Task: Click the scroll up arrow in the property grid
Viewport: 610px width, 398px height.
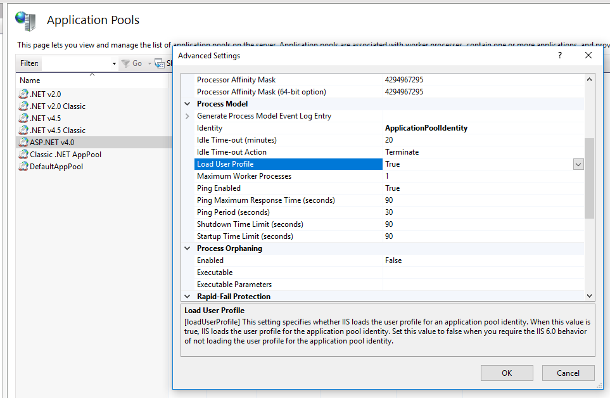Action: pos(589,79)
